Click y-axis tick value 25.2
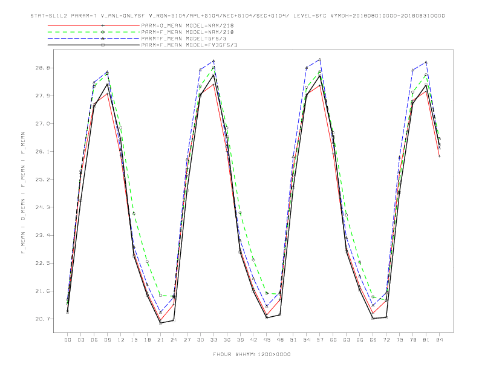 coord(43,179)
